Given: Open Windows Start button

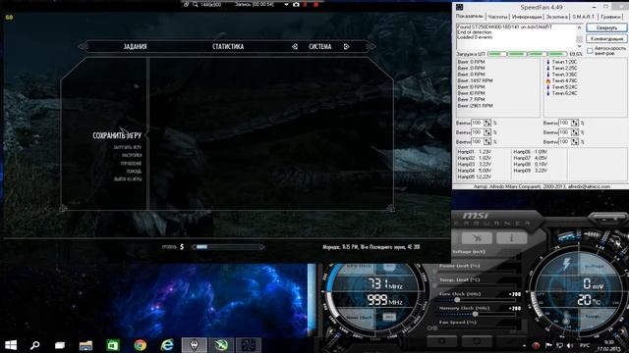Looking at the screenshot, I should click(11, 345).
